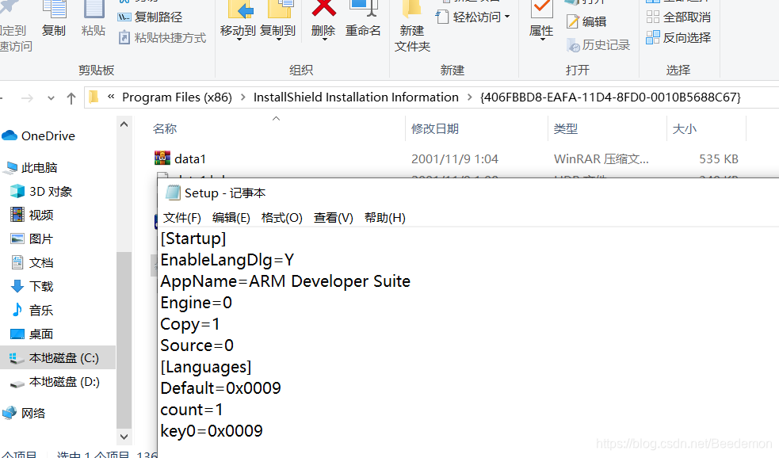Expand the chevron after Program Files (x86)
The height and width of the screenshot is (458, 779).
[x=243, y=97]
